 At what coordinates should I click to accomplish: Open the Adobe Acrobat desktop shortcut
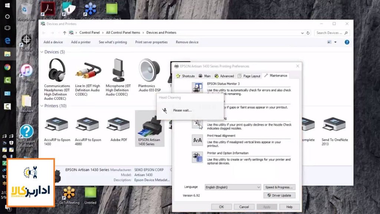48,11
